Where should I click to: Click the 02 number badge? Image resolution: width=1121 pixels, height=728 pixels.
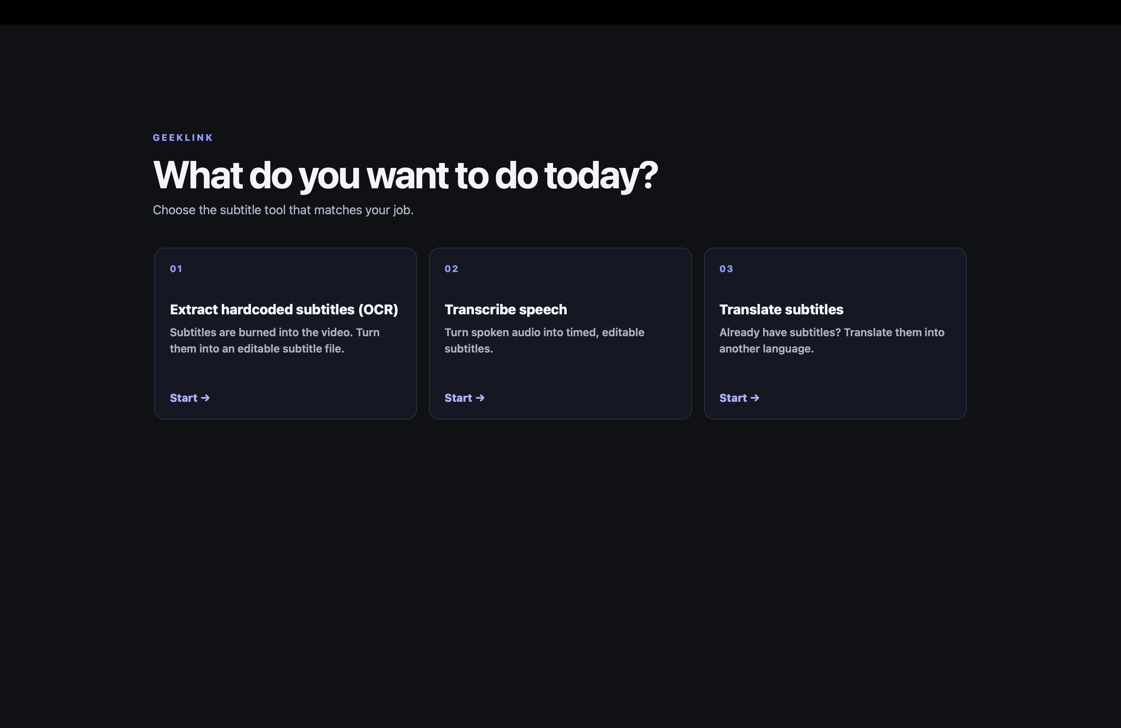click(451, 269)
